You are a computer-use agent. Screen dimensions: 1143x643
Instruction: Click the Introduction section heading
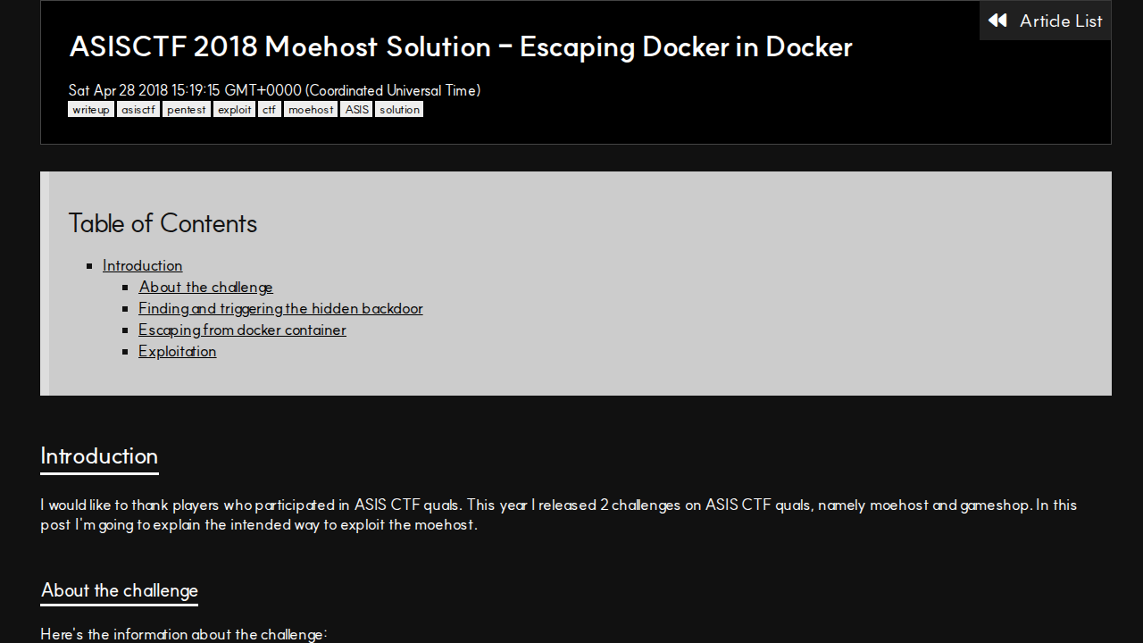tap(99, 456)
